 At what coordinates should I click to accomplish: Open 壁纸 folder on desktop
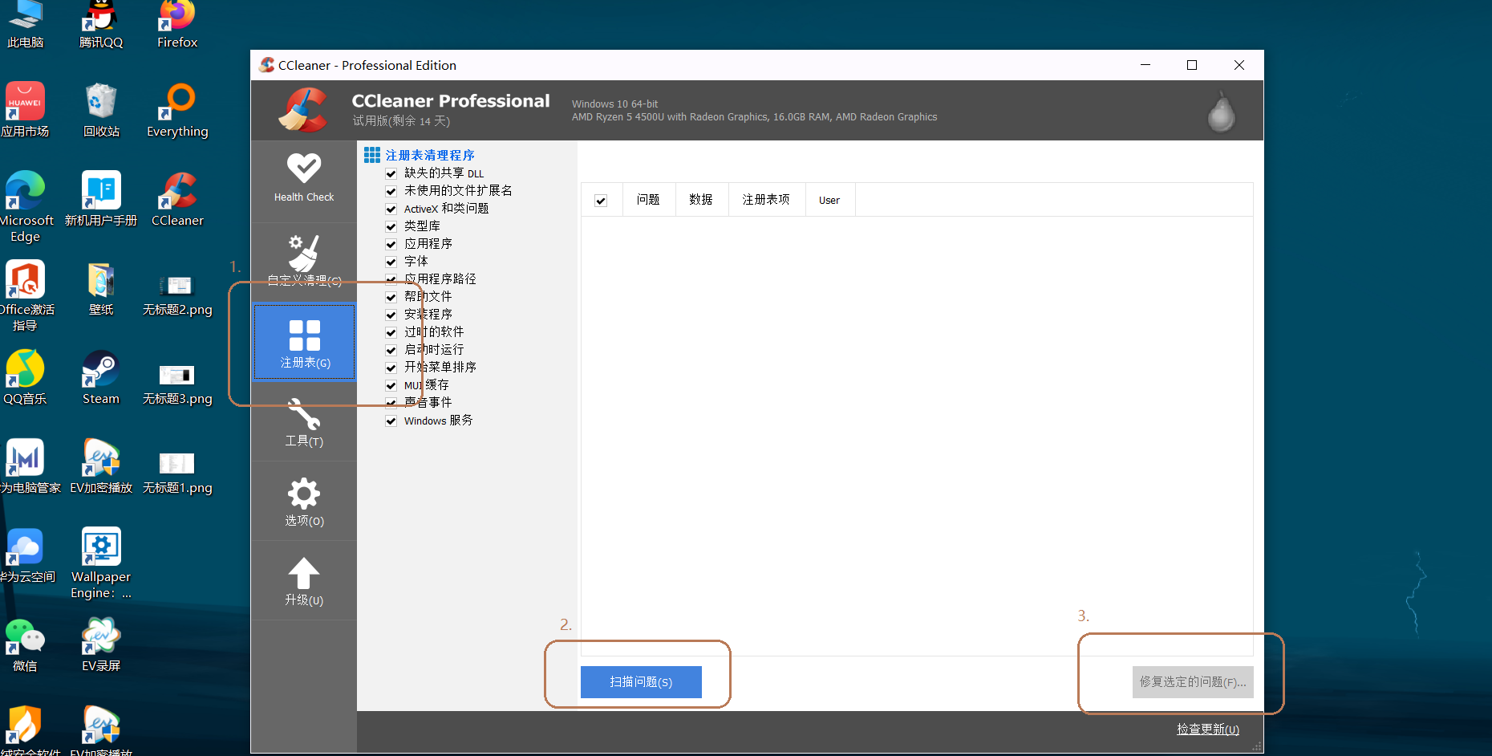click(x=101, y=288)
